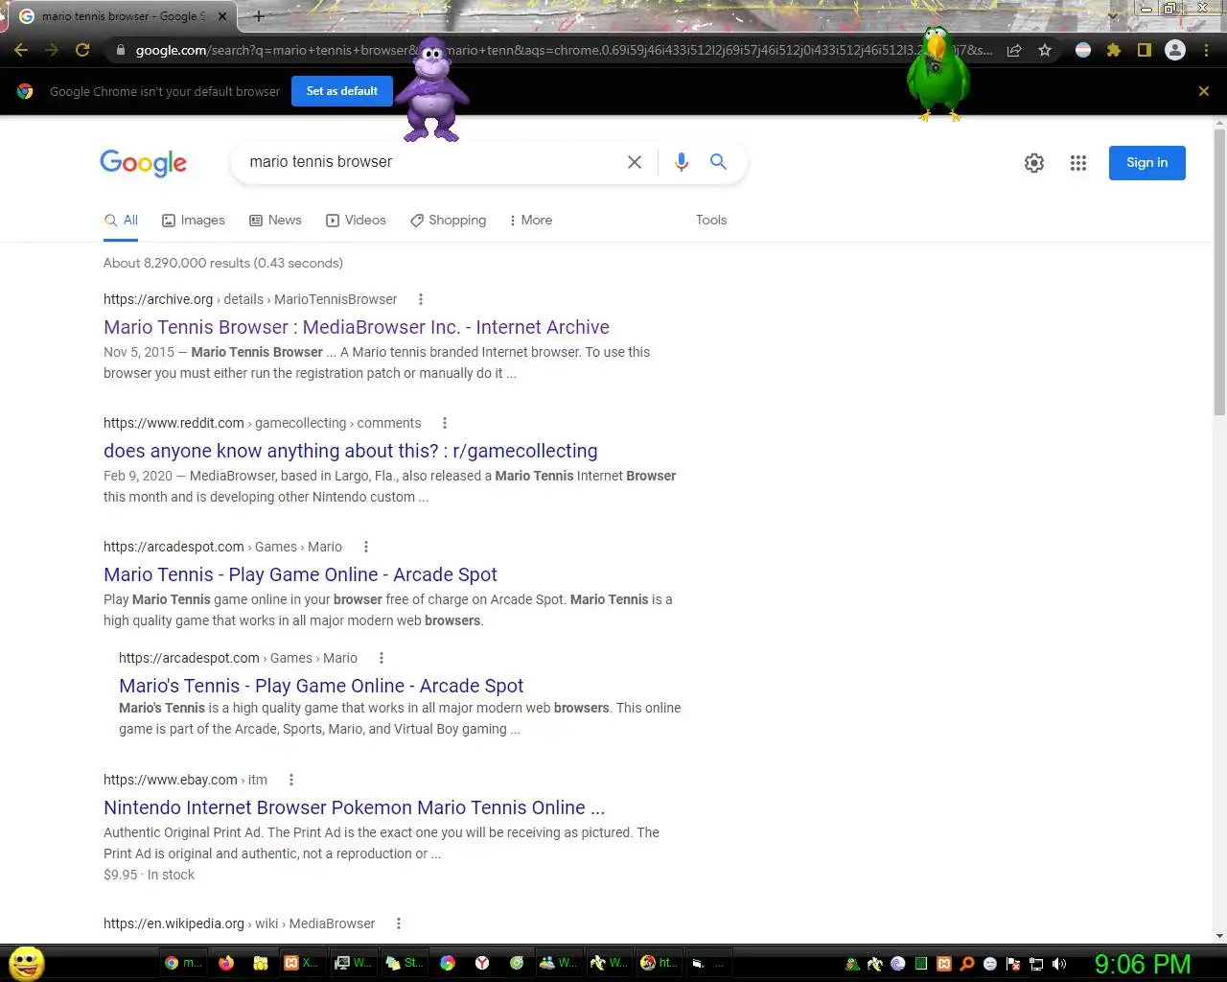Screen dimensions: 1227x982
Task: Open Chrome's three-dot menu
Action: [x=1206, y=50]
